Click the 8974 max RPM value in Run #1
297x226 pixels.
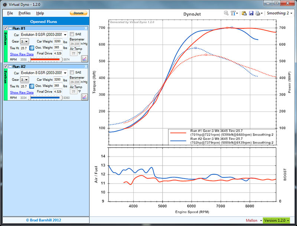(66, 59)
